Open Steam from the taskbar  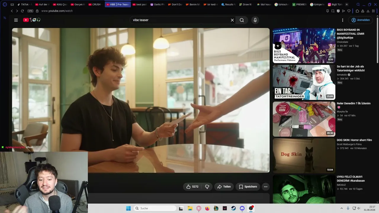233,208
